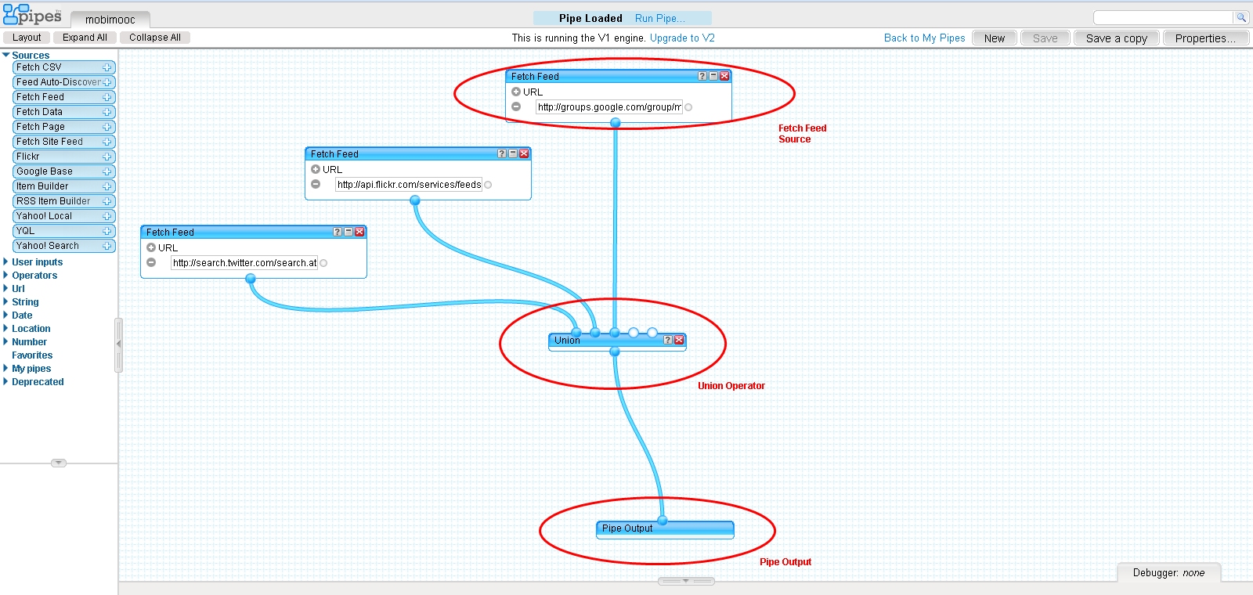Click wiring terminal beside search.twitter.com URL
Image resolution: width=1253 pixels, height=595 pixels.
coord(323,263)
